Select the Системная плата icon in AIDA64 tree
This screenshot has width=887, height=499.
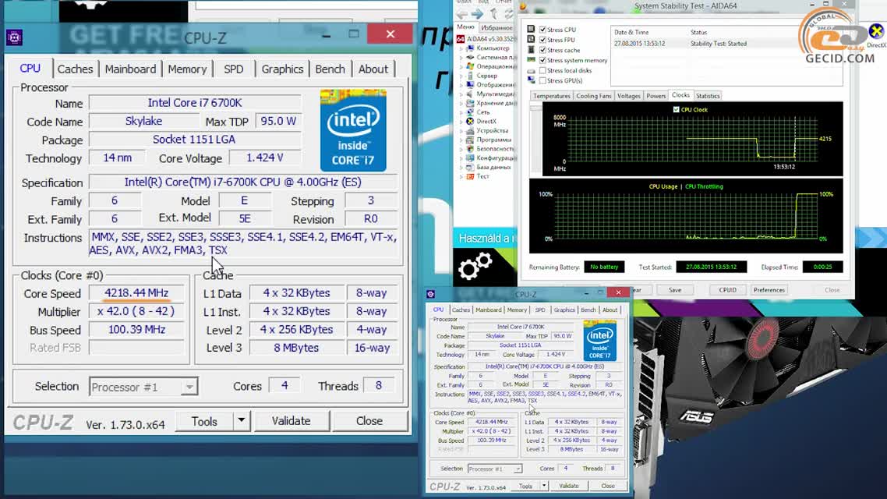pos(469,57)
